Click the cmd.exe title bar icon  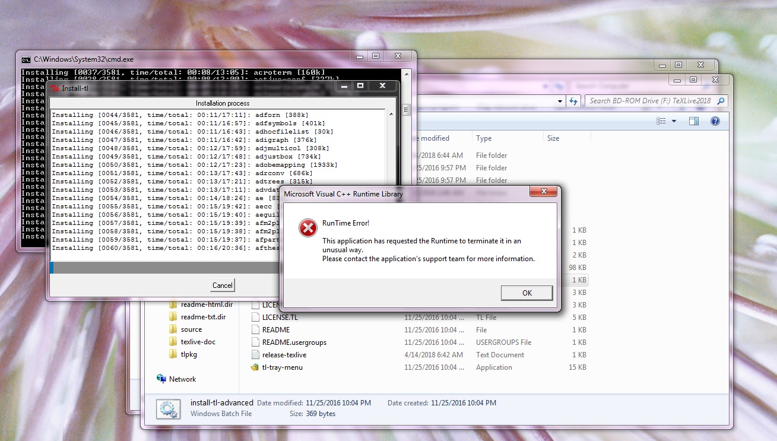point(26,59)
